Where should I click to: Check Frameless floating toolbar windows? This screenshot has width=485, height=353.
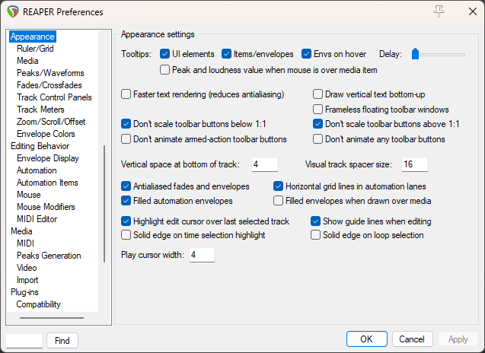pyautogui.click(x=318, y=110)
